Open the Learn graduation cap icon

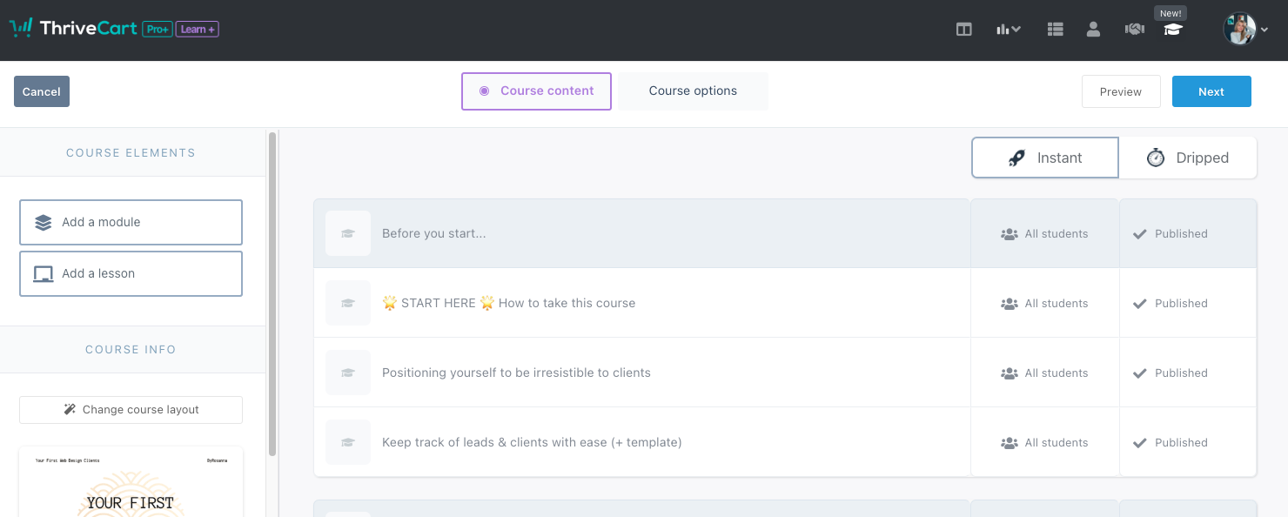coord(1173,30)
